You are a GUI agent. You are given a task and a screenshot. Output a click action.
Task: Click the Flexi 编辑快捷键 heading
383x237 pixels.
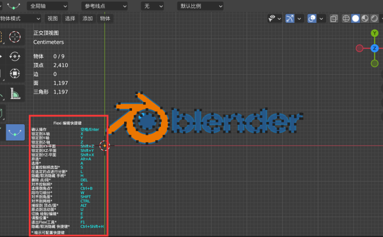point(67,123)
